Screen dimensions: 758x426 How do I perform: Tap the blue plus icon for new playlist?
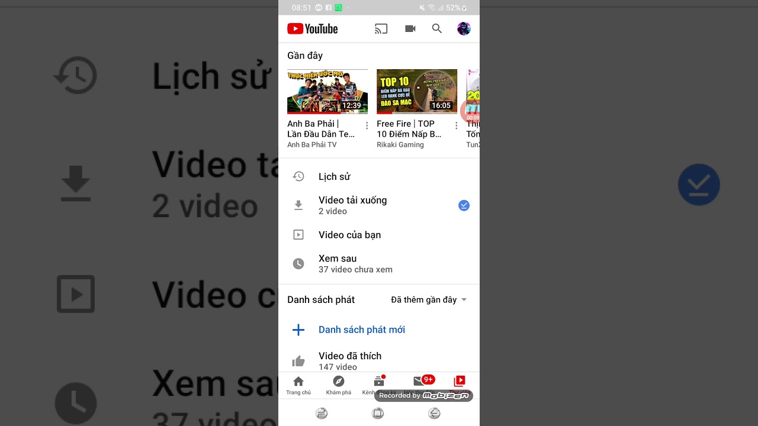[x=298, y=330]
